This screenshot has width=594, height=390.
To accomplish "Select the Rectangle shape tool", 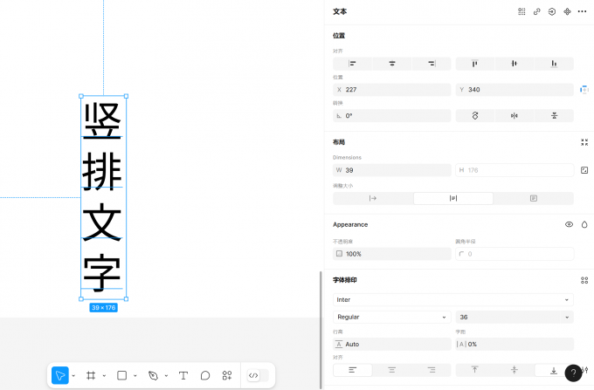I will tap(121, 375).
